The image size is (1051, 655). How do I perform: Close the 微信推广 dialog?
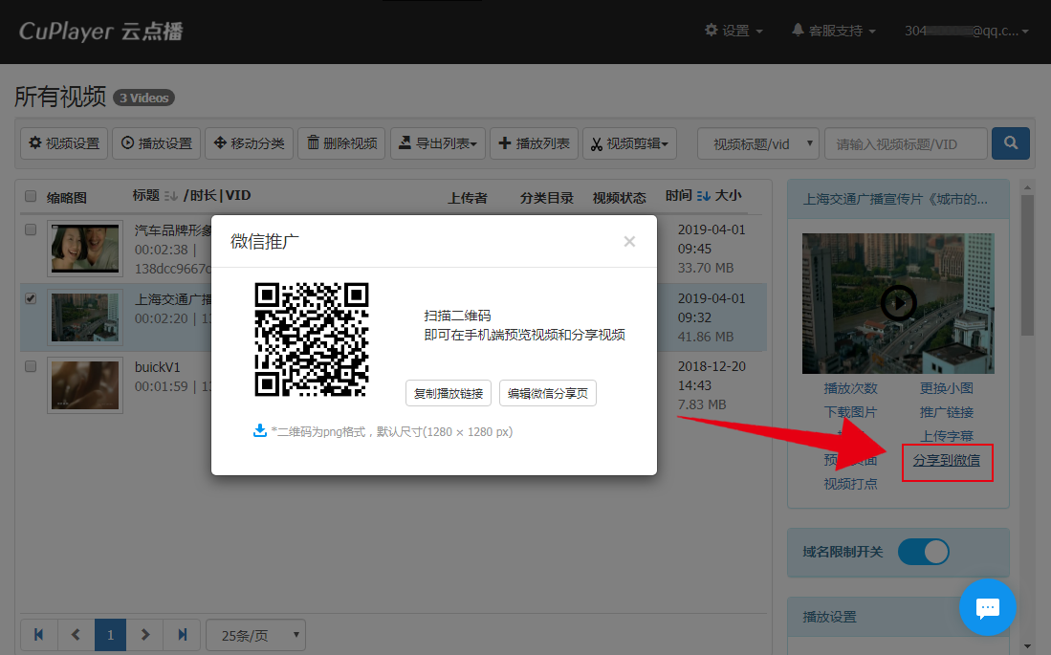628,241
